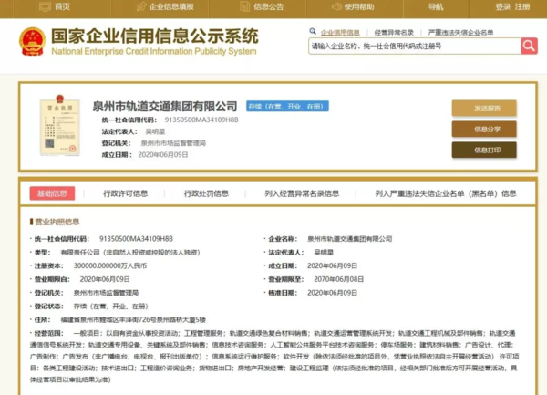The width and height of the screenshot is (547, 395).
Task: Click the national emblem logo
Action: point(32,42)
